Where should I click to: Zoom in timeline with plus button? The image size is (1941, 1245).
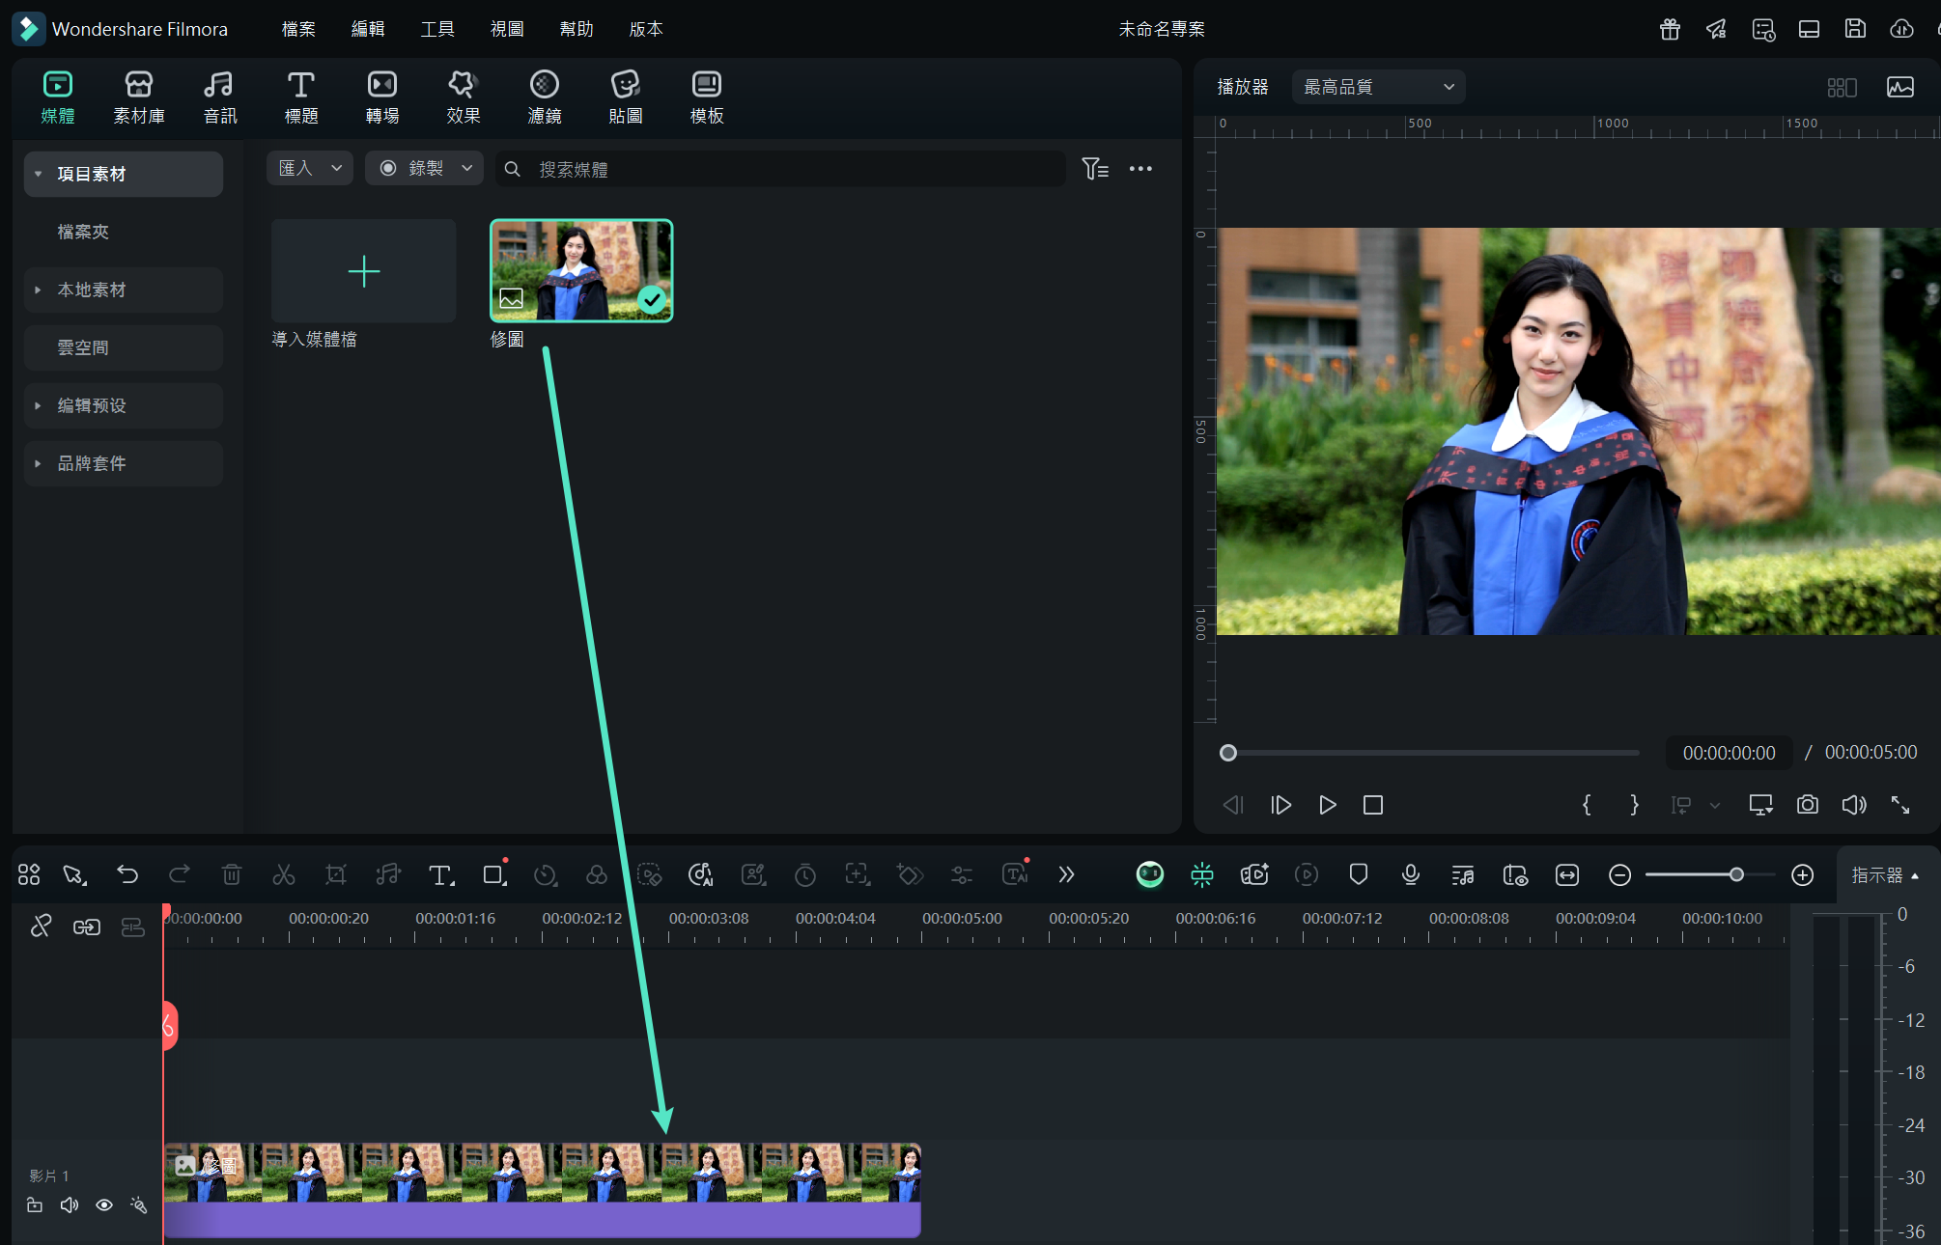click(1803, 875)
